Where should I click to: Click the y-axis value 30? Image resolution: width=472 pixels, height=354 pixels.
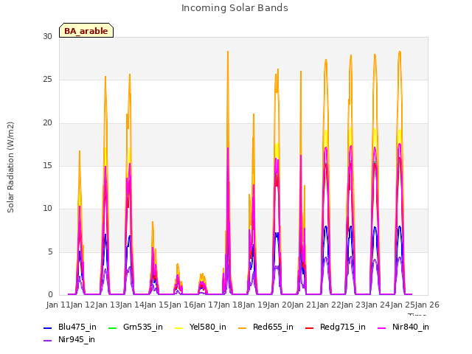pos(47,37)
